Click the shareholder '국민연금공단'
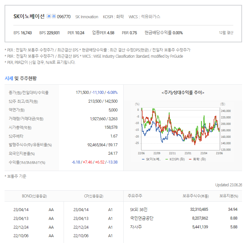 tap(142, 218)
